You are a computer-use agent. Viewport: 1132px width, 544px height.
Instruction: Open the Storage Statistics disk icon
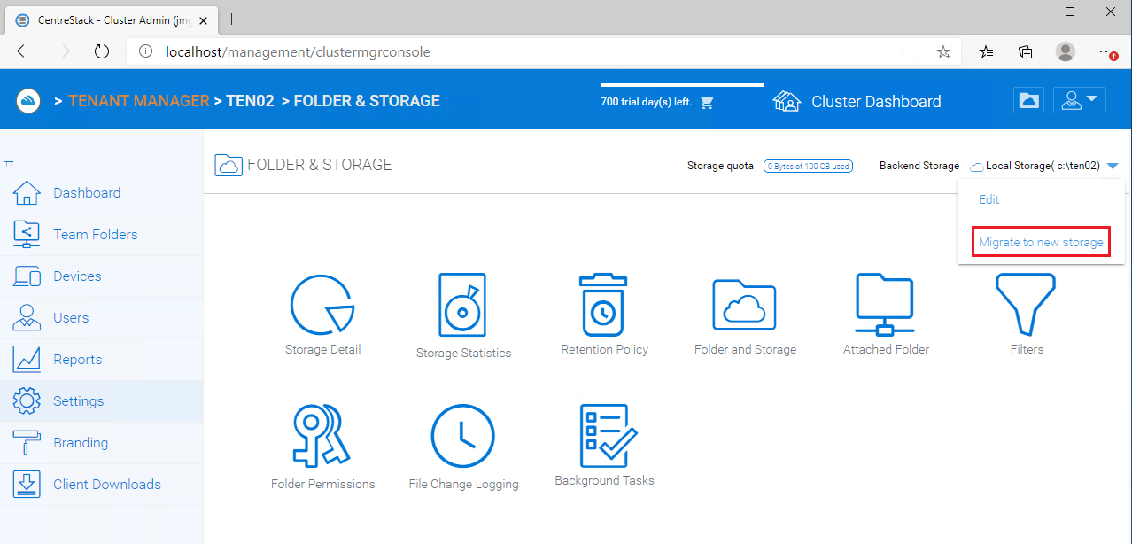pos(462,306)
